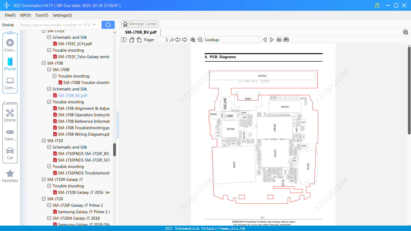Open the Courses sidebar icon
Image resolution: width=411 pixels, height=231 pixels.
point(10,45)
